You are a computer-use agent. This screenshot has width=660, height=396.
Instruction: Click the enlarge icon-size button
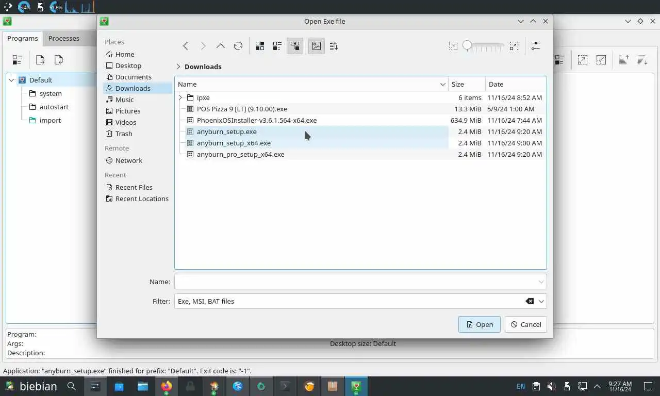tap(514, 46)
